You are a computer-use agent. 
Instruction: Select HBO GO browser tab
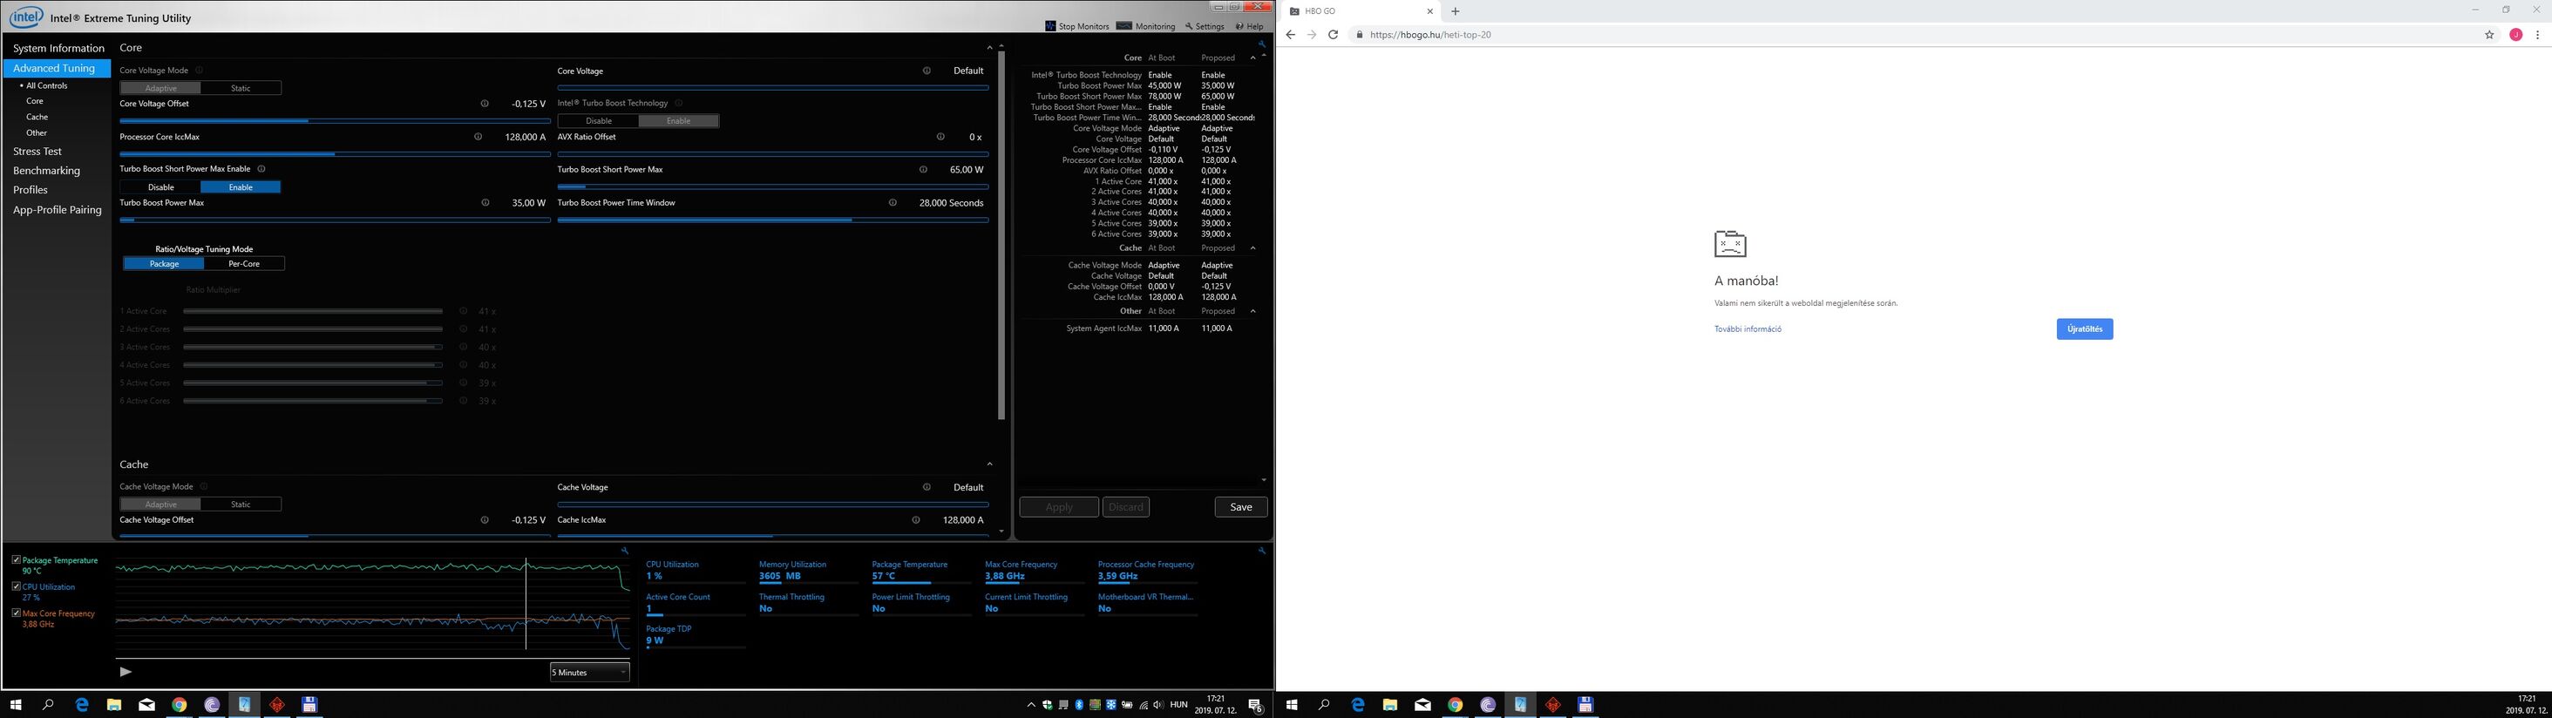pos(1362,11)
